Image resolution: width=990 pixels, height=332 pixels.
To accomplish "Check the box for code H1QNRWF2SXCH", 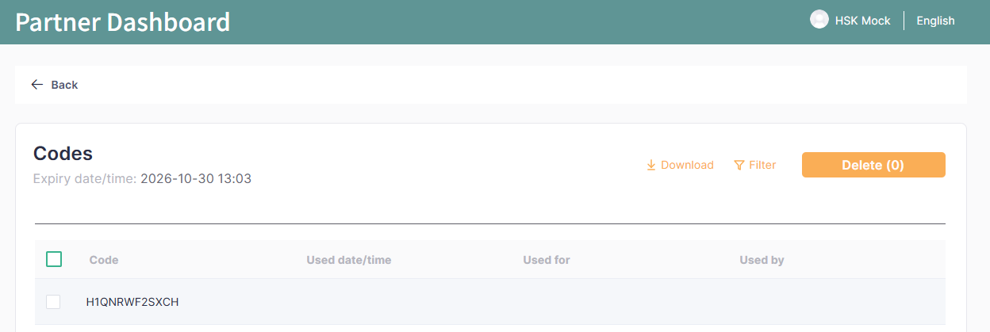I will click(53, 302).
